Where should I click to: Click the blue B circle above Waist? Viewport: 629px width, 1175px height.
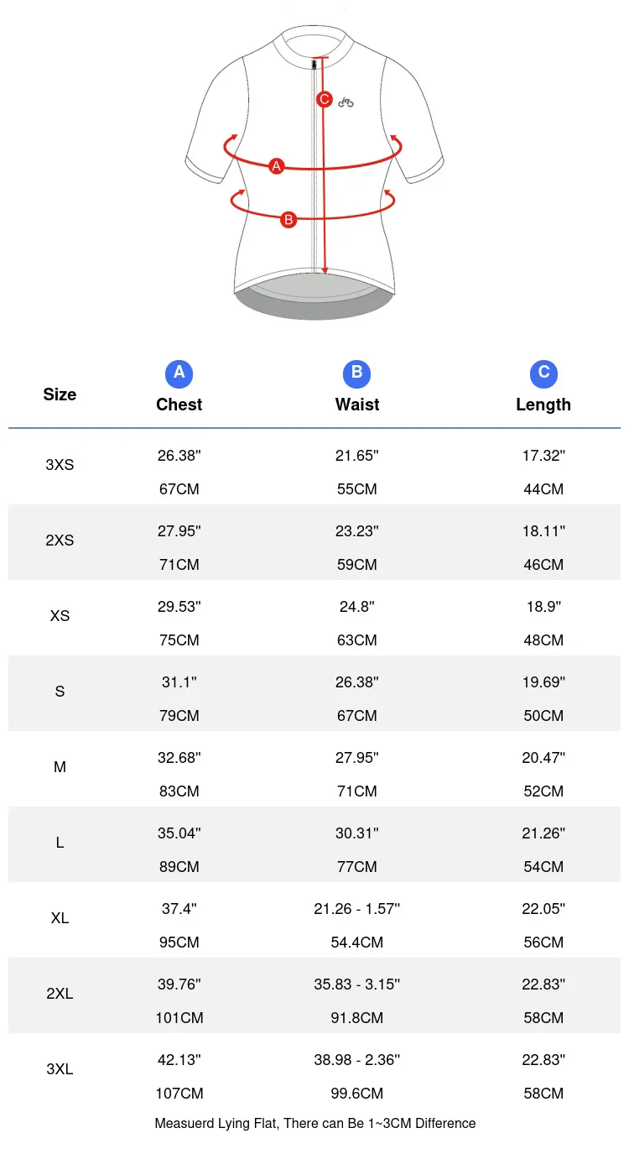click(x=356, y=373)
